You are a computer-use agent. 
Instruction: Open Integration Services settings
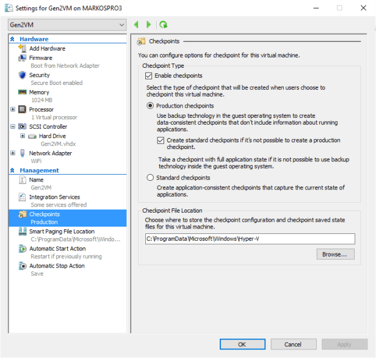click(x=54, y=197)
